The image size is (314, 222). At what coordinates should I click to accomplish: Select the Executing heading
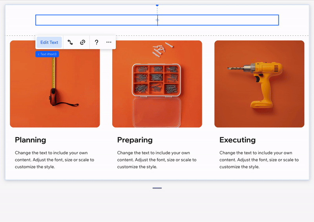[x=237, y=140]
